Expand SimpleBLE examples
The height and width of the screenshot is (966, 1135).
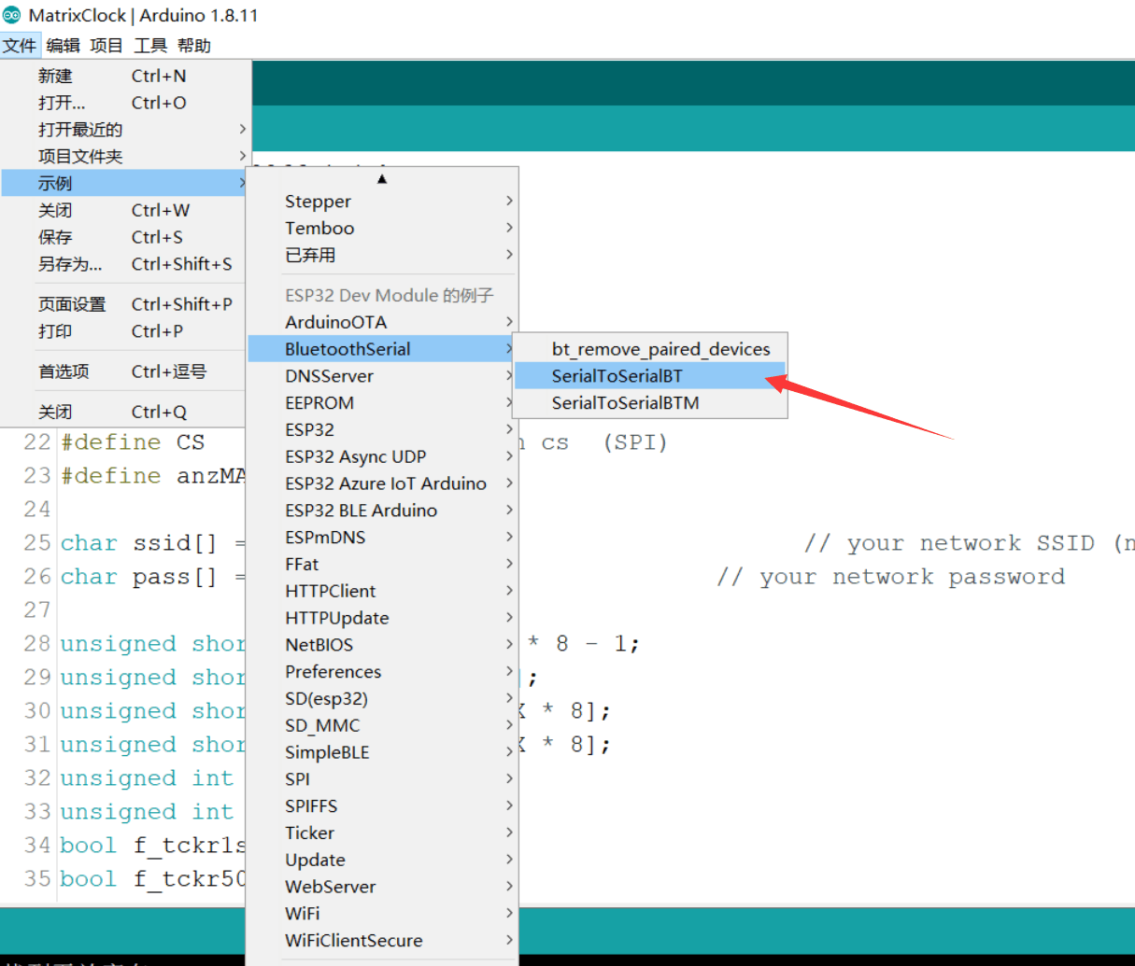(382, 752)
